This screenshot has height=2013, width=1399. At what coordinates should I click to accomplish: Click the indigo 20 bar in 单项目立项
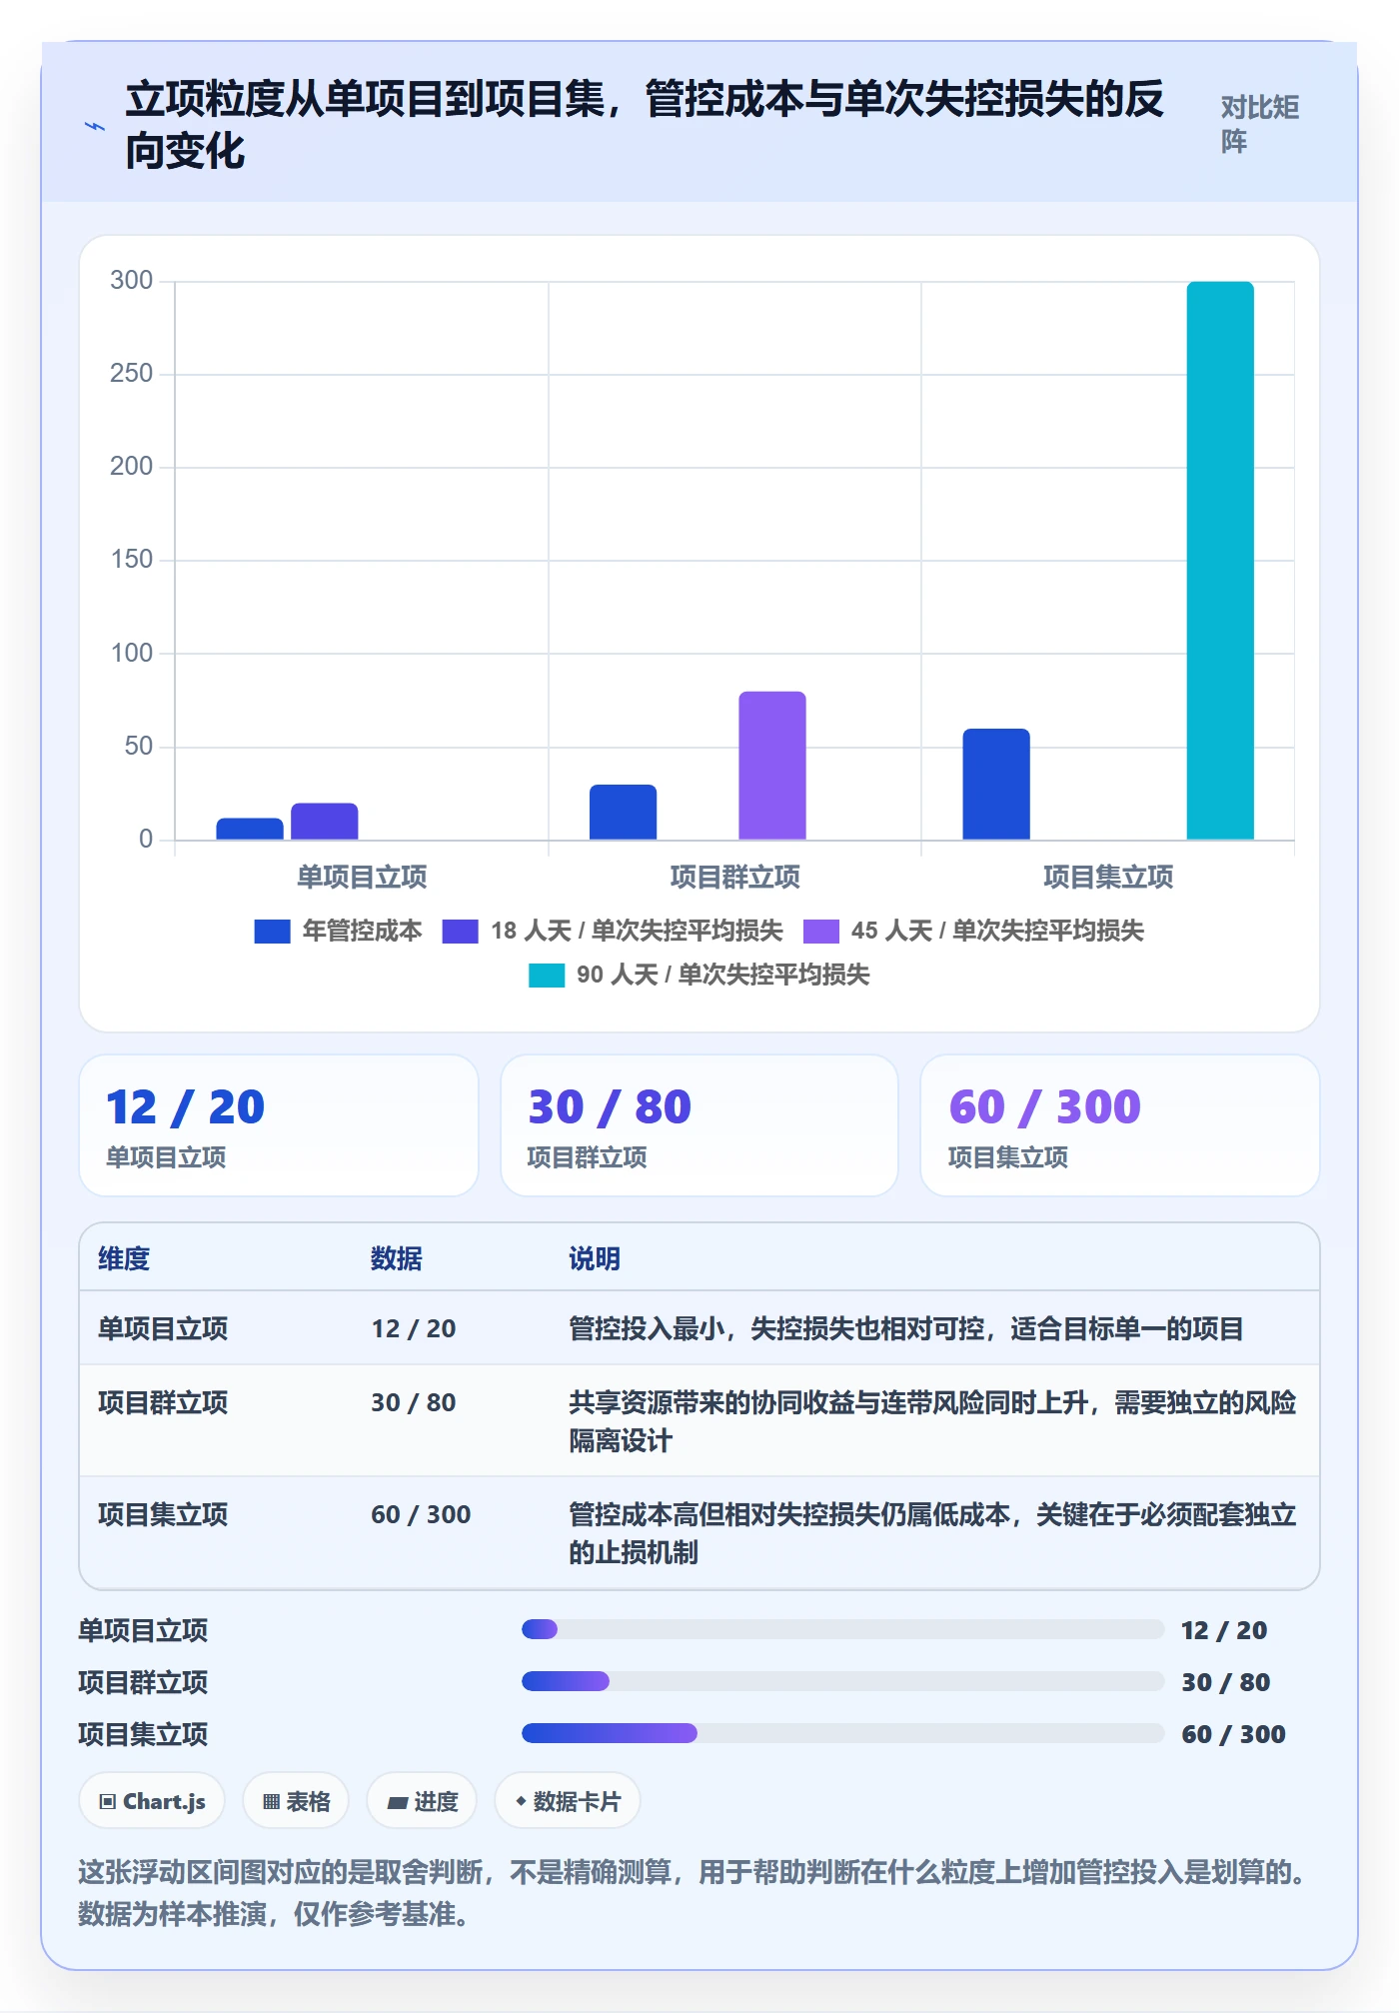click(325, 822)
